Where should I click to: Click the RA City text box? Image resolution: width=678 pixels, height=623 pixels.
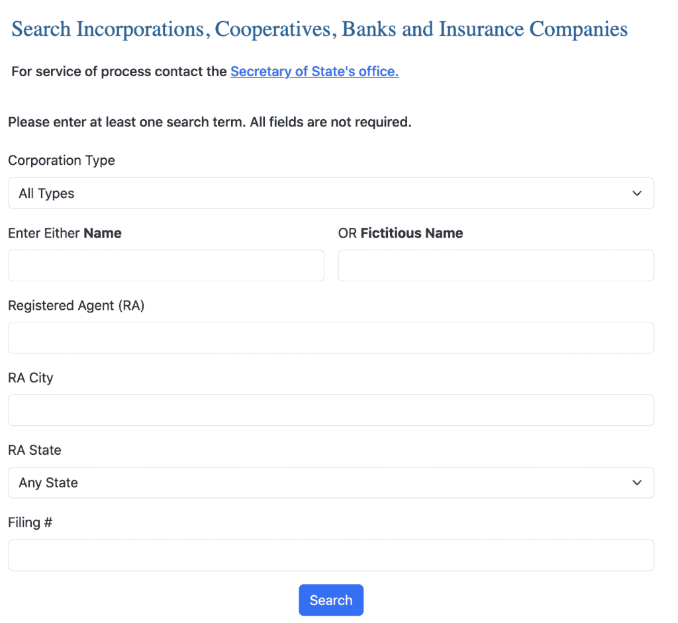pos(331,410)
